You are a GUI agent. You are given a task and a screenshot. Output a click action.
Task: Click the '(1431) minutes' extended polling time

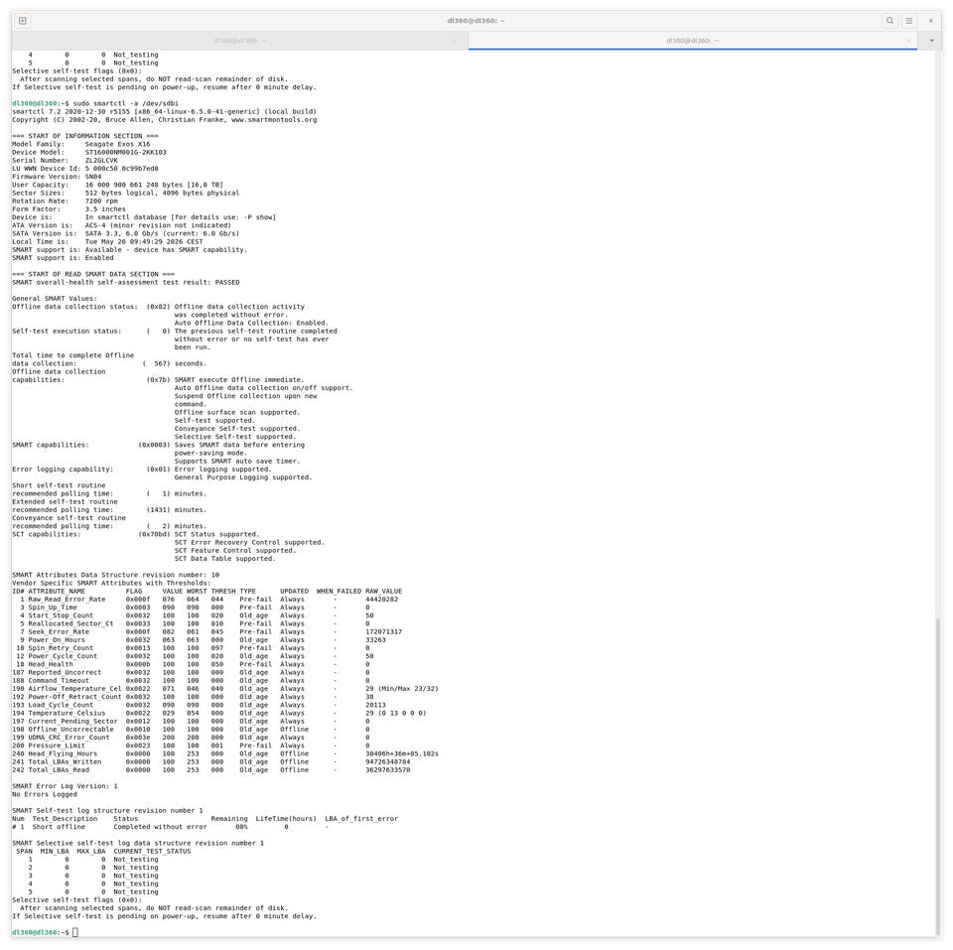177,510
